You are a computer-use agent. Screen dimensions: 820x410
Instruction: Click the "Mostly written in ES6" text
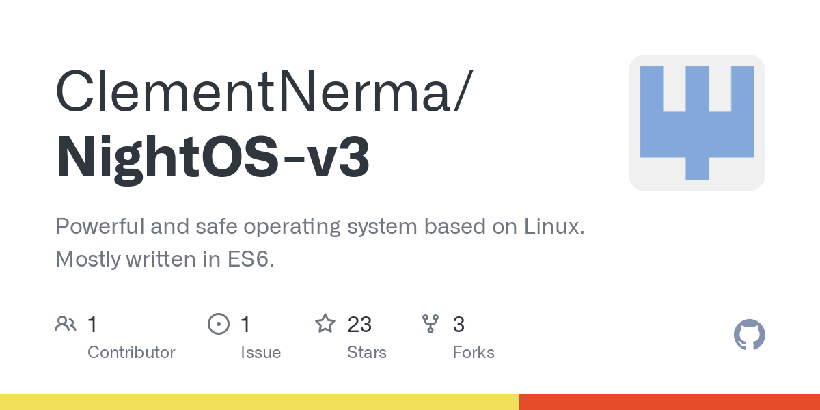pos(165,260)
